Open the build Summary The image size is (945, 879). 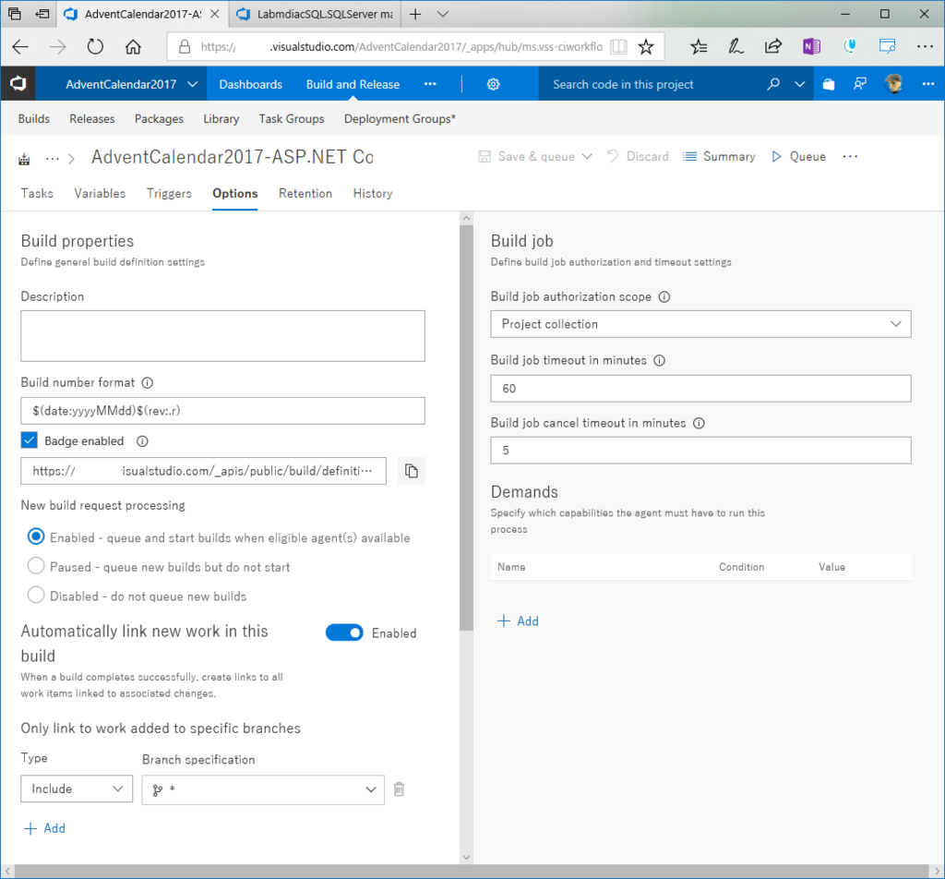click(x=719, y=157)
